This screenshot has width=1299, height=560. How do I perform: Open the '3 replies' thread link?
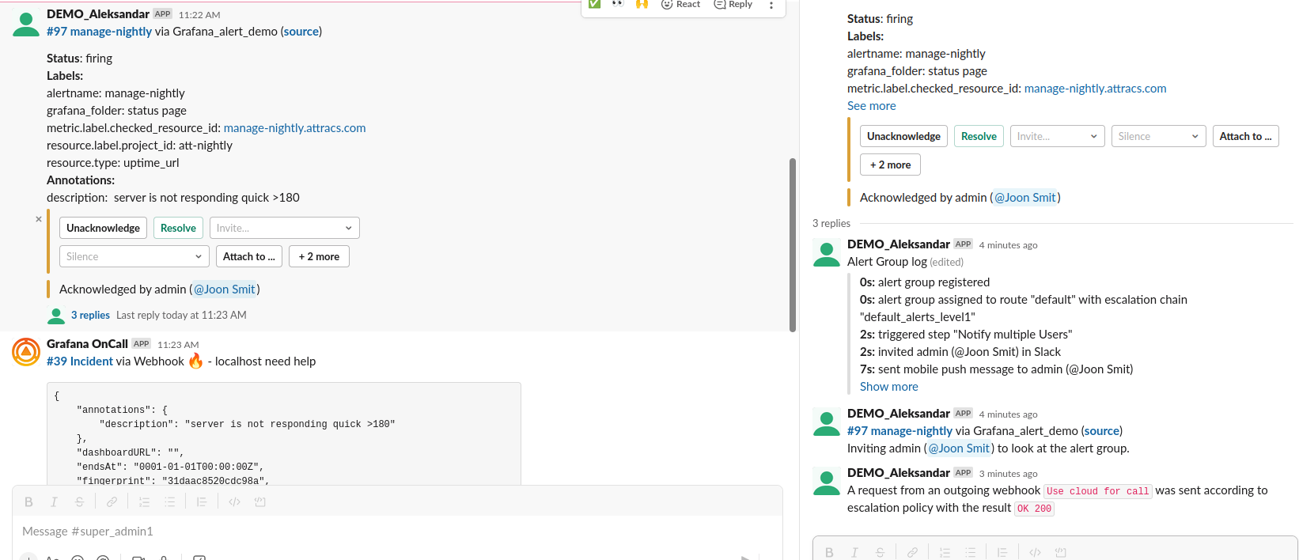(x=90, y=315)
